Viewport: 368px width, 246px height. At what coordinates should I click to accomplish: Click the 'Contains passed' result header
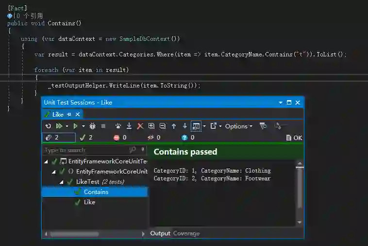point(185,152)
